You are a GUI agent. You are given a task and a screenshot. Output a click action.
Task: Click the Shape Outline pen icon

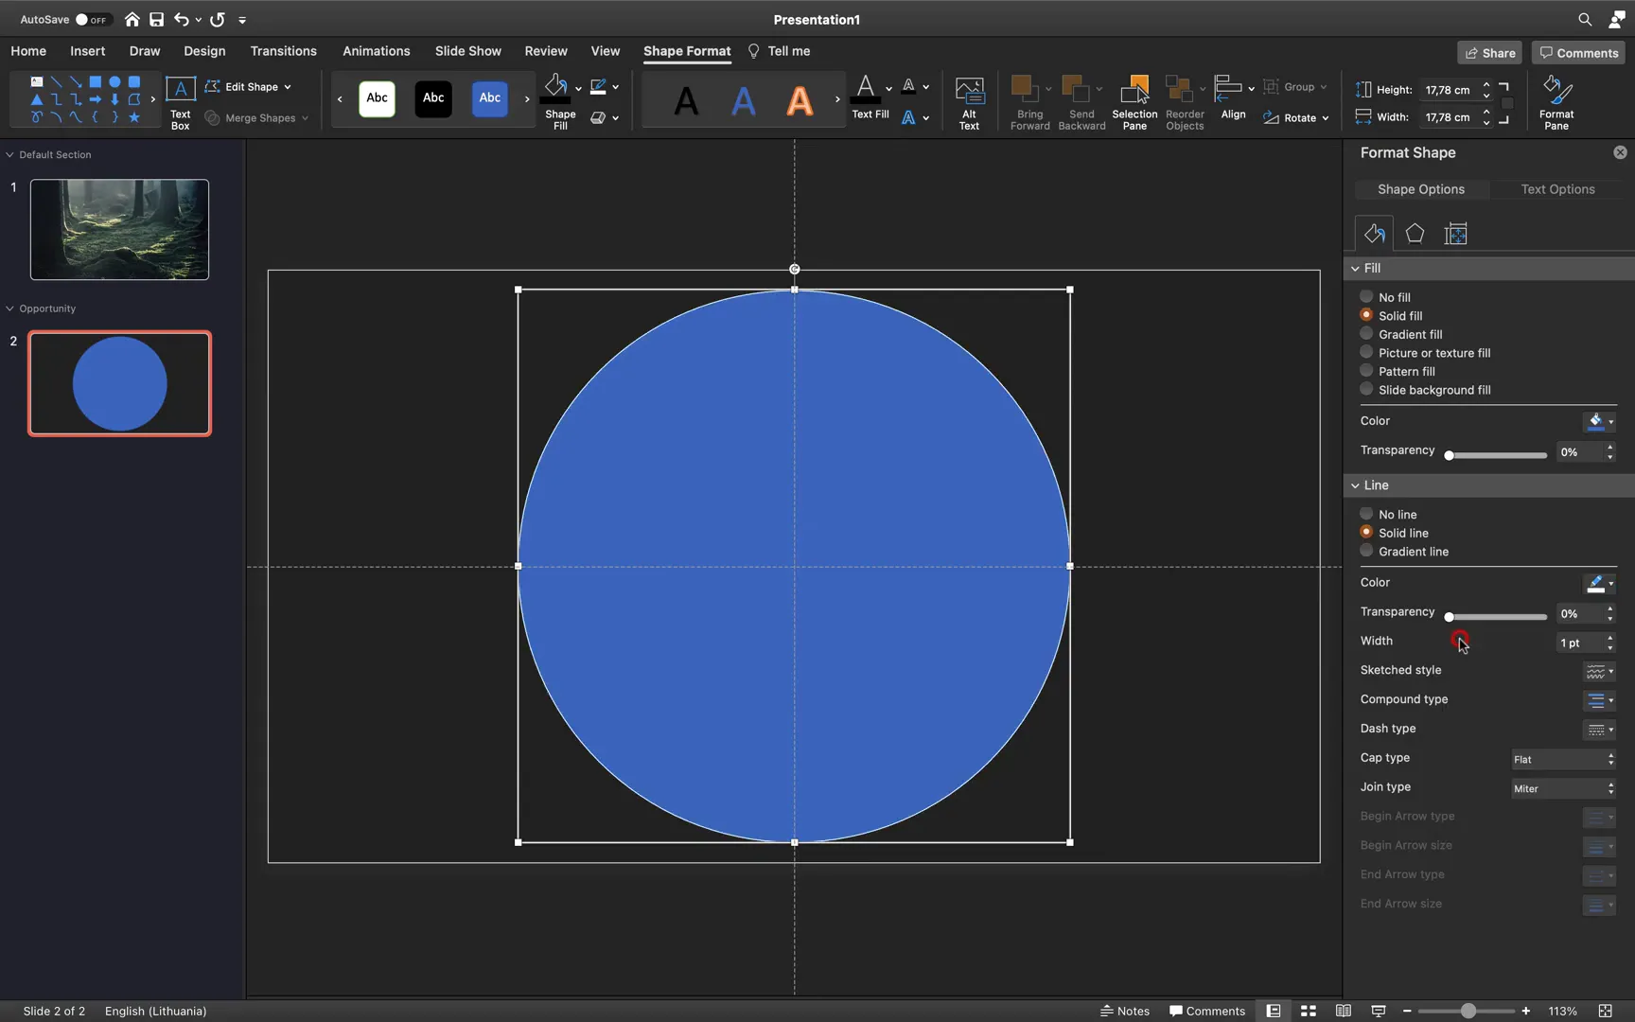tap(598, 87)
